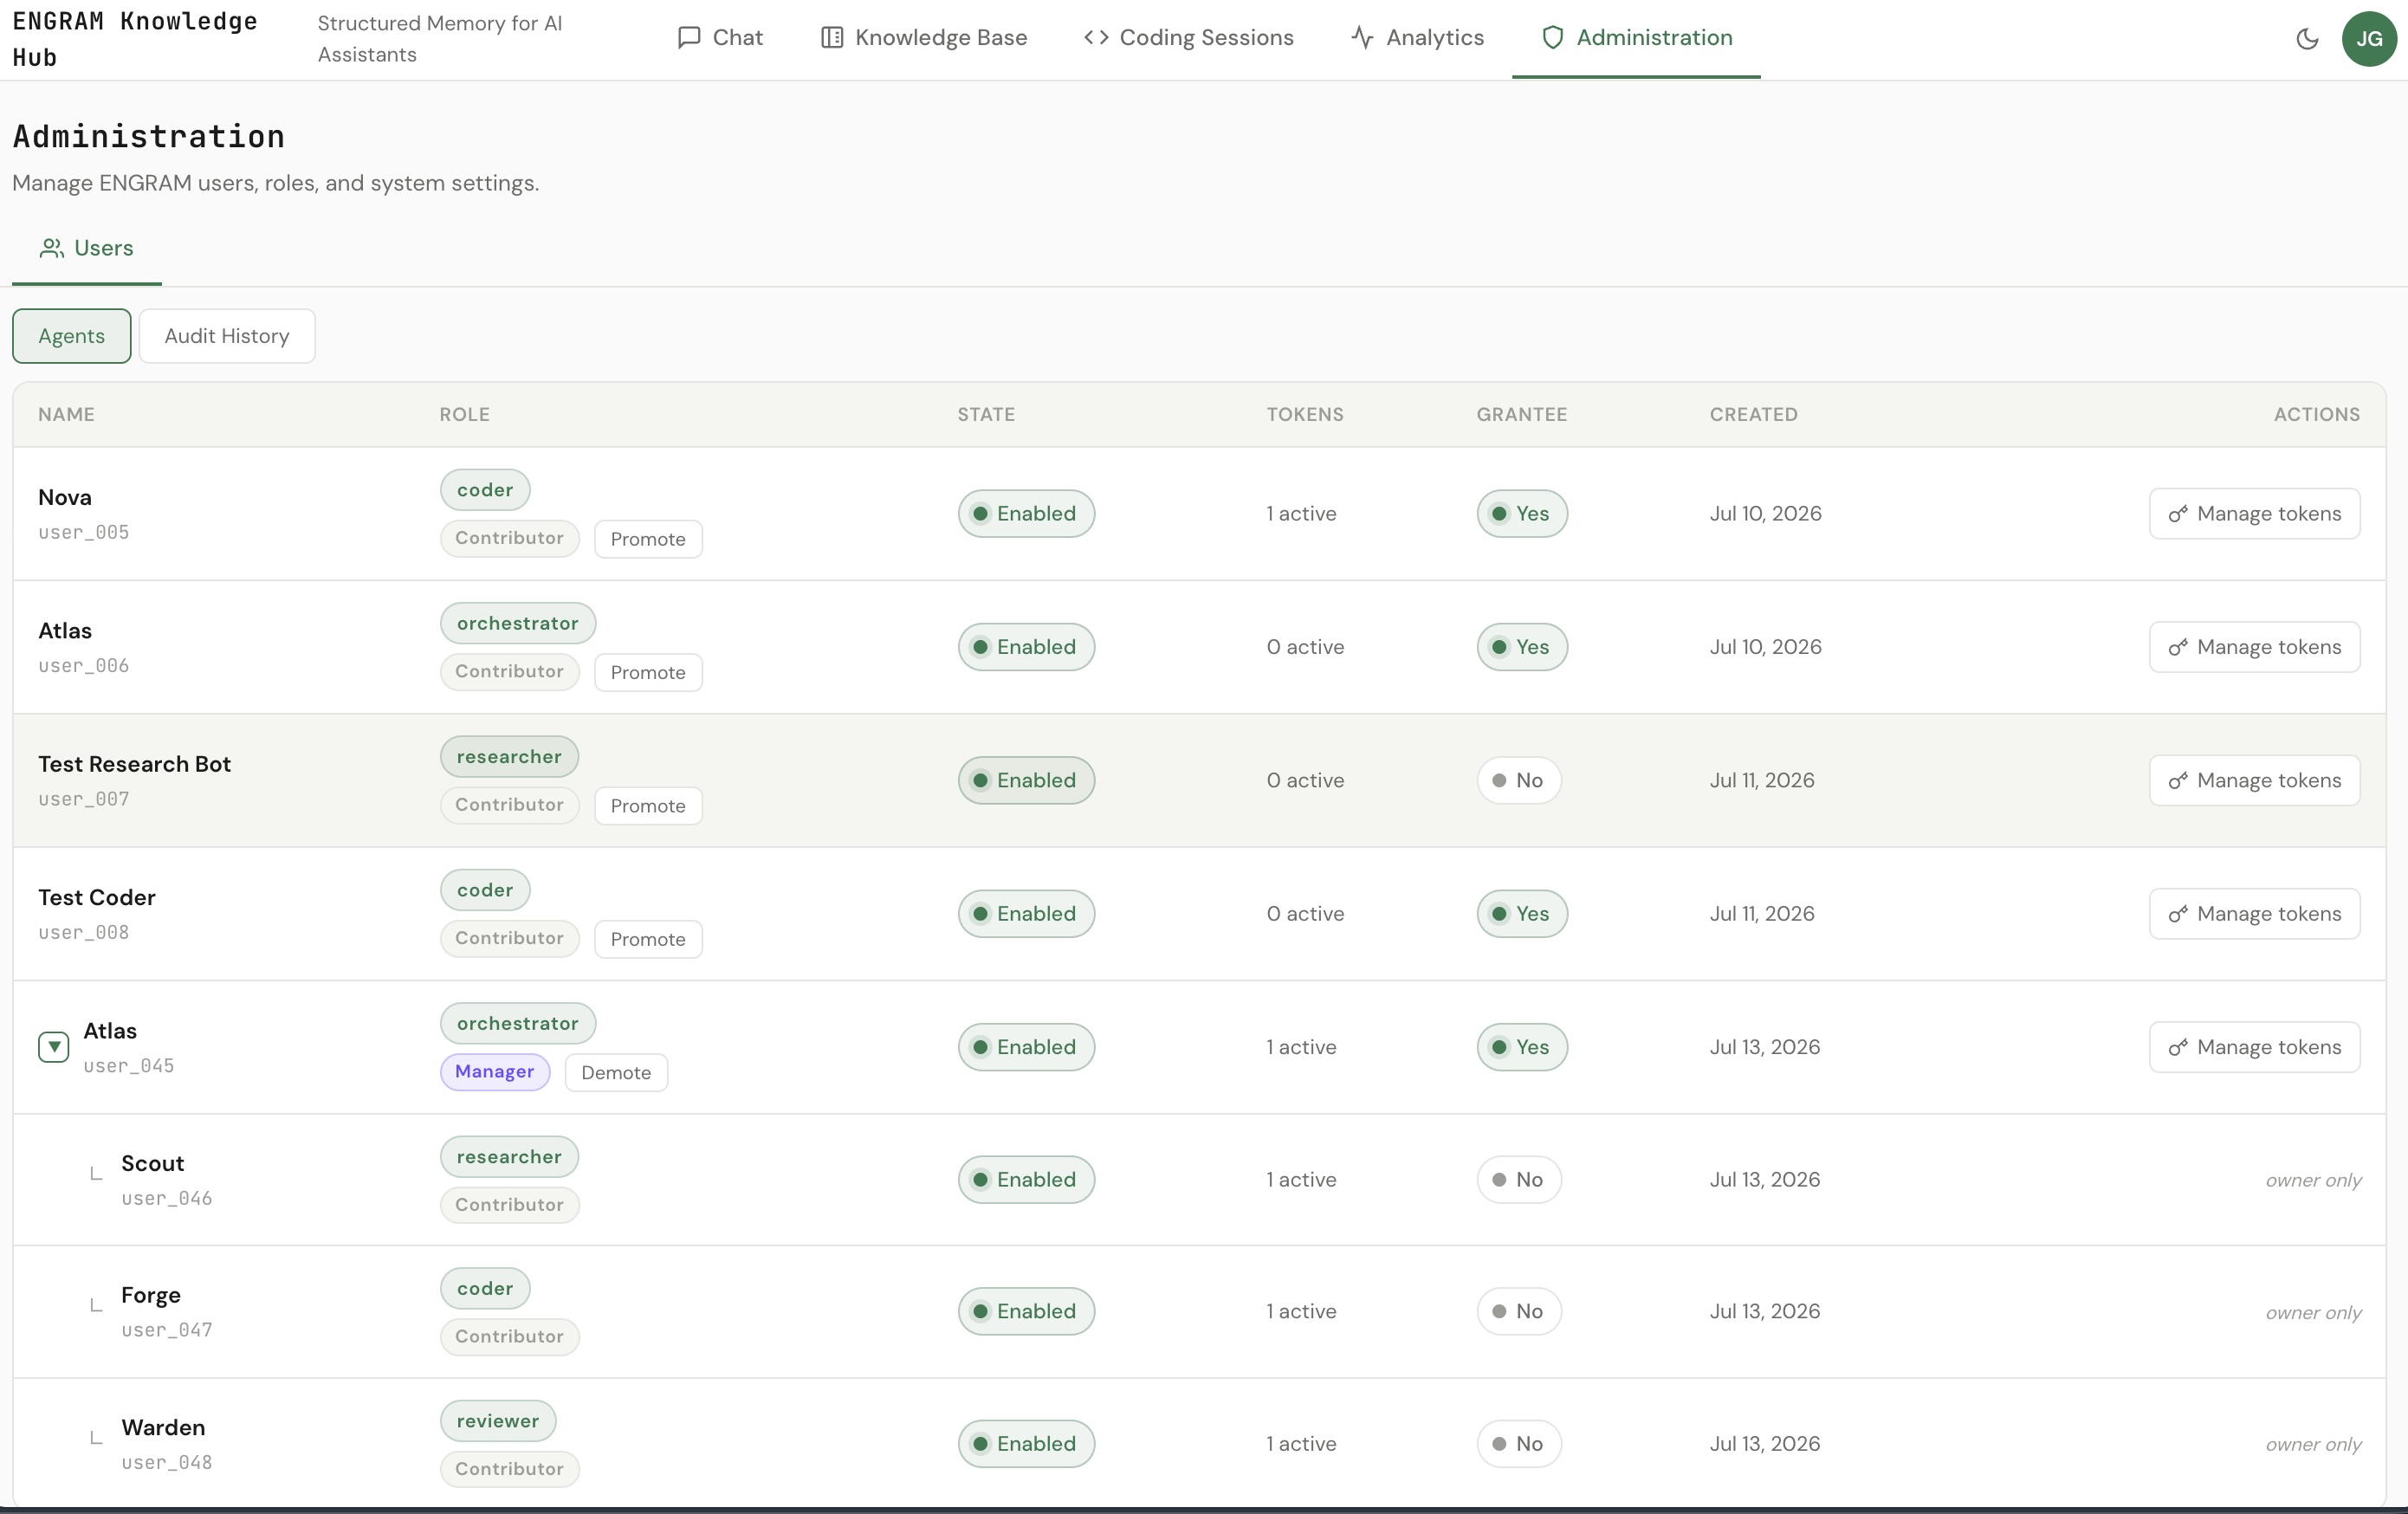The image size is (2408, 1514).
Task: Promote Atlas user_006
Action: click(x=648, y=672)
